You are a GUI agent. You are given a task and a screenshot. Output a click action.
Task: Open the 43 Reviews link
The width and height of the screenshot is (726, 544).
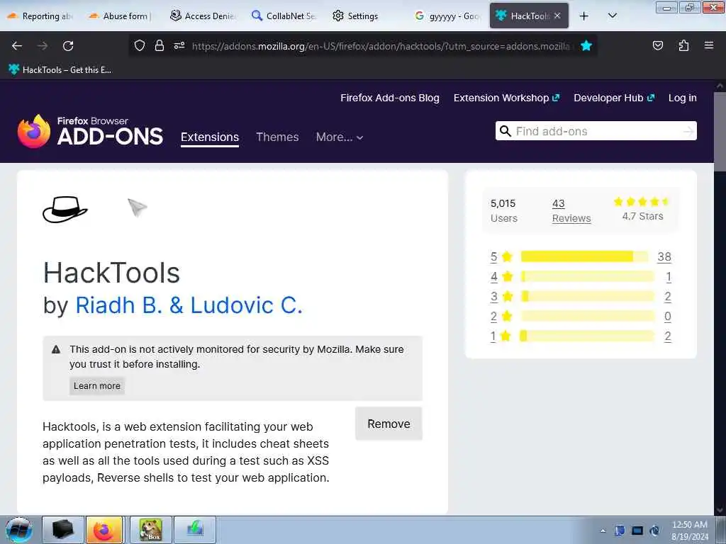[x=571, y=211]
